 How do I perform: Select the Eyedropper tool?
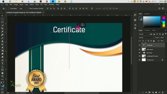point(2,32)
